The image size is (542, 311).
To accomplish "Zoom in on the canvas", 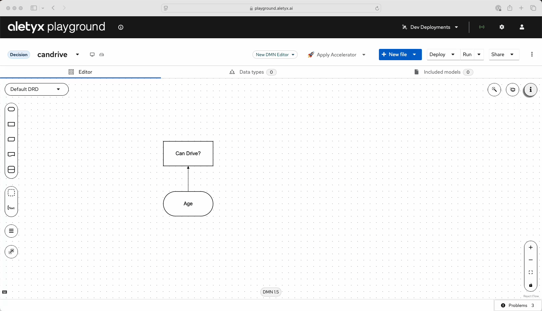I will (x=530, y=247).
